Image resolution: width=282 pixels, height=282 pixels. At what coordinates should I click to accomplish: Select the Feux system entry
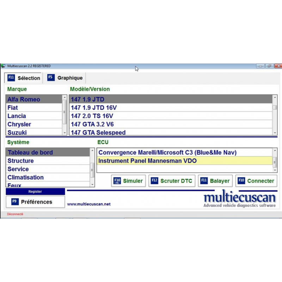click(x=48, y=184)
